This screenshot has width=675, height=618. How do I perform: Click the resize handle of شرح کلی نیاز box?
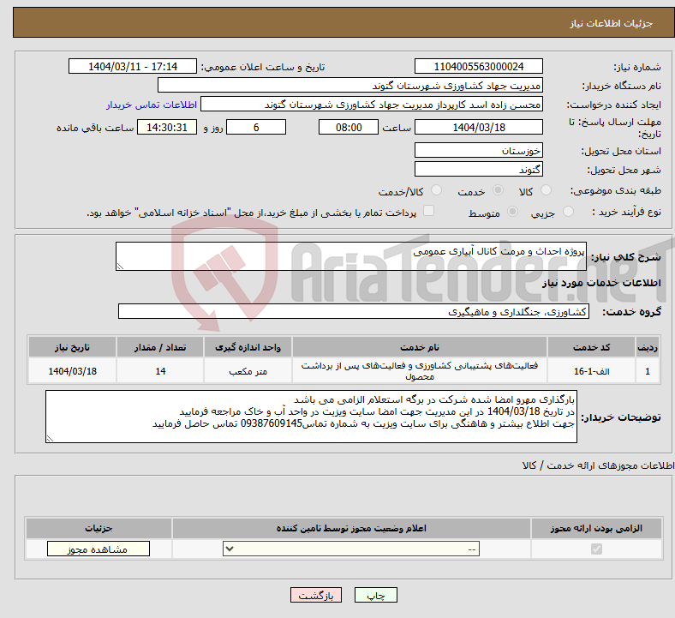[x=120, y=267]
